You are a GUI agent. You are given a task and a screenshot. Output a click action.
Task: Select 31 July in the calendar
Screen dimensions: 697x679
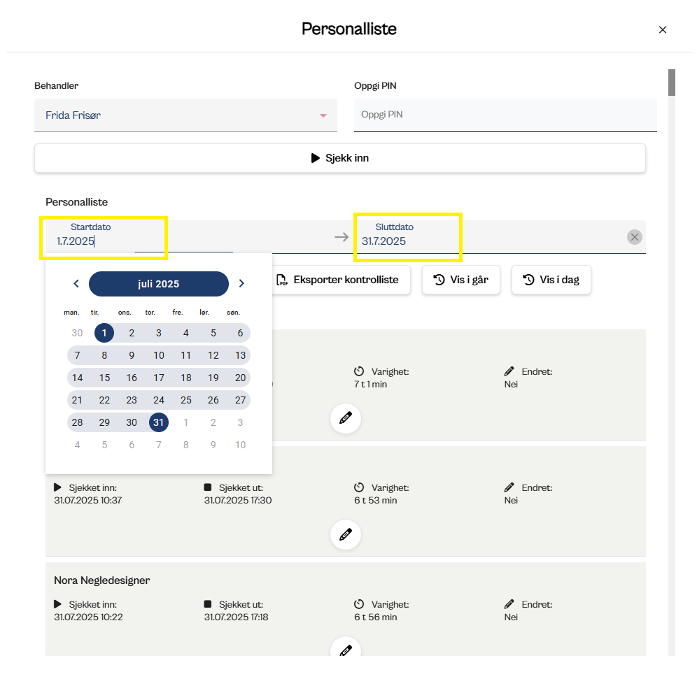tap(159, 422)
